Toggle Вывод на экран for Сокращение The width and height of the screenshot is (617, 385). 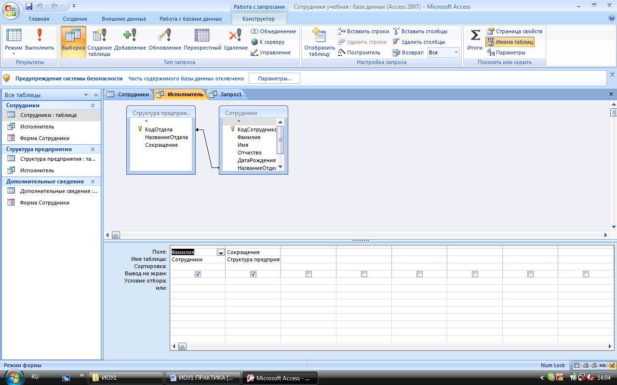point(253,274)
